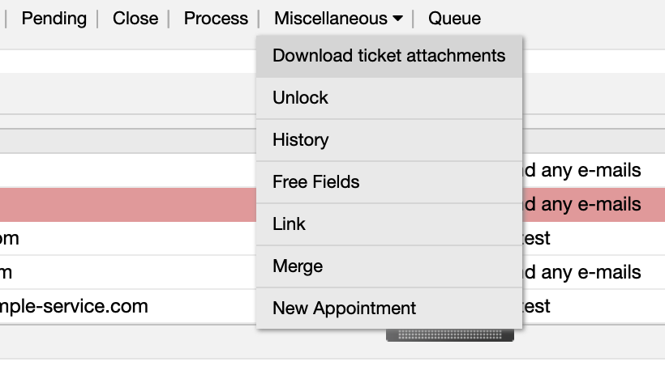Collapse the Miscellaneous menu label
Viewport: 665px width, 366px height.
(x=330, y=19)
